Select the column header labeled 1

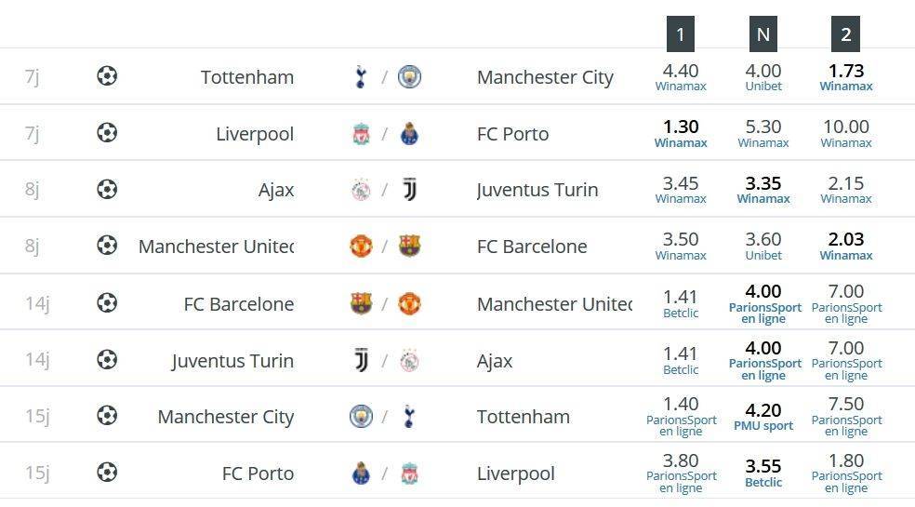[681, 34]
